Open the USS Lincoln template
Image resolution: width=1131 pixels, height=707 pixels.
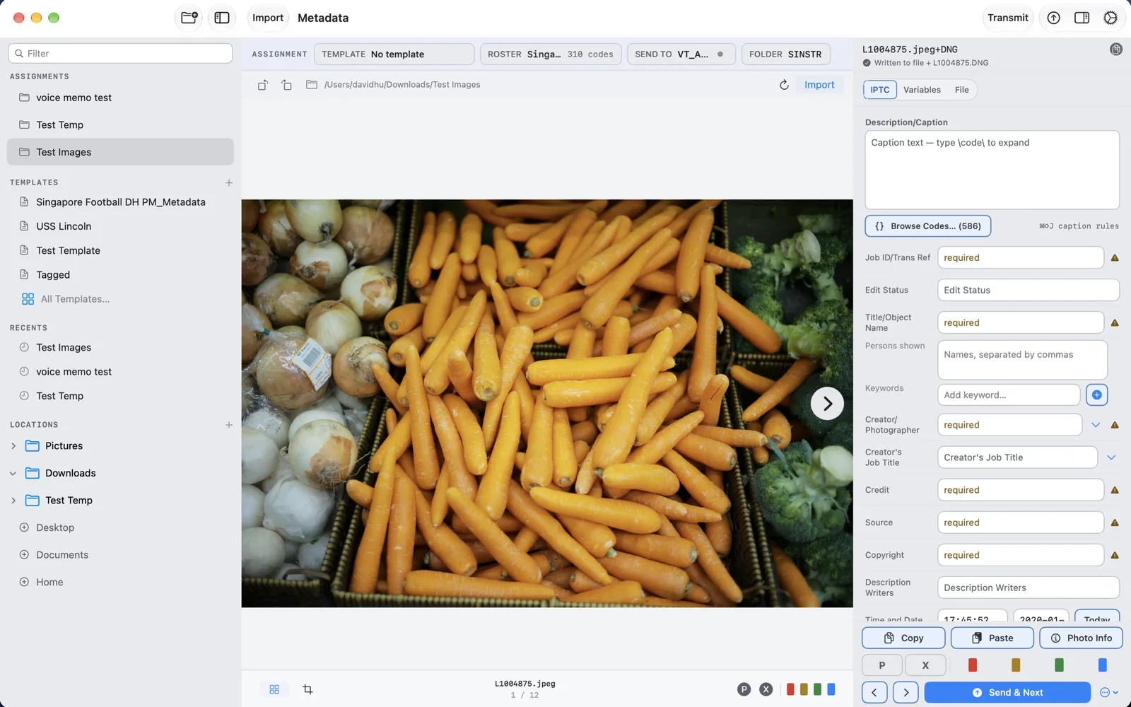click(x=64, y=226)
